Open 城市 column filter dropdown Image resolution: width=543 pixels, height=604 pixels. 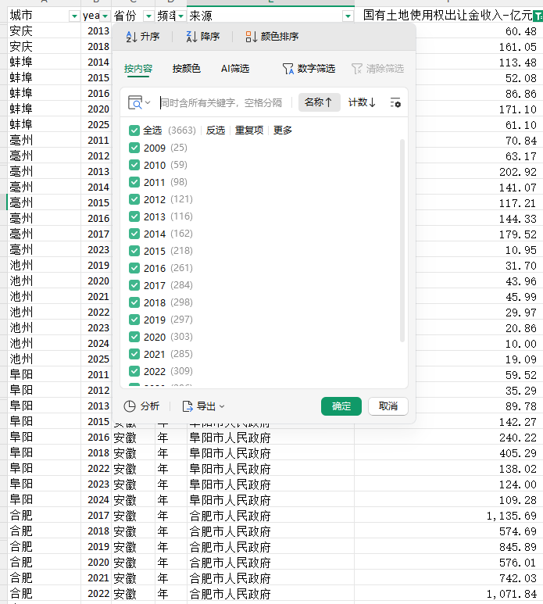pos(74,16)
